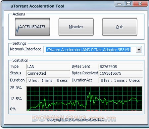Click the Status field showing Connected

[48, 73]
